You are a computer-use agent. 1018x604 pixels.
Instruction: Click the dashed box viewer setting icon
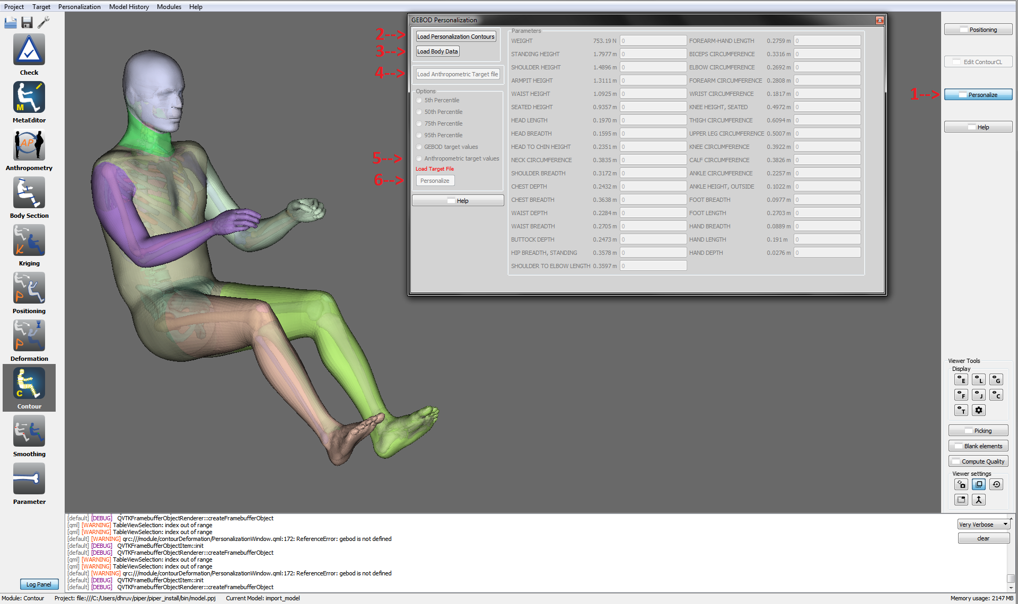(961, 500)
